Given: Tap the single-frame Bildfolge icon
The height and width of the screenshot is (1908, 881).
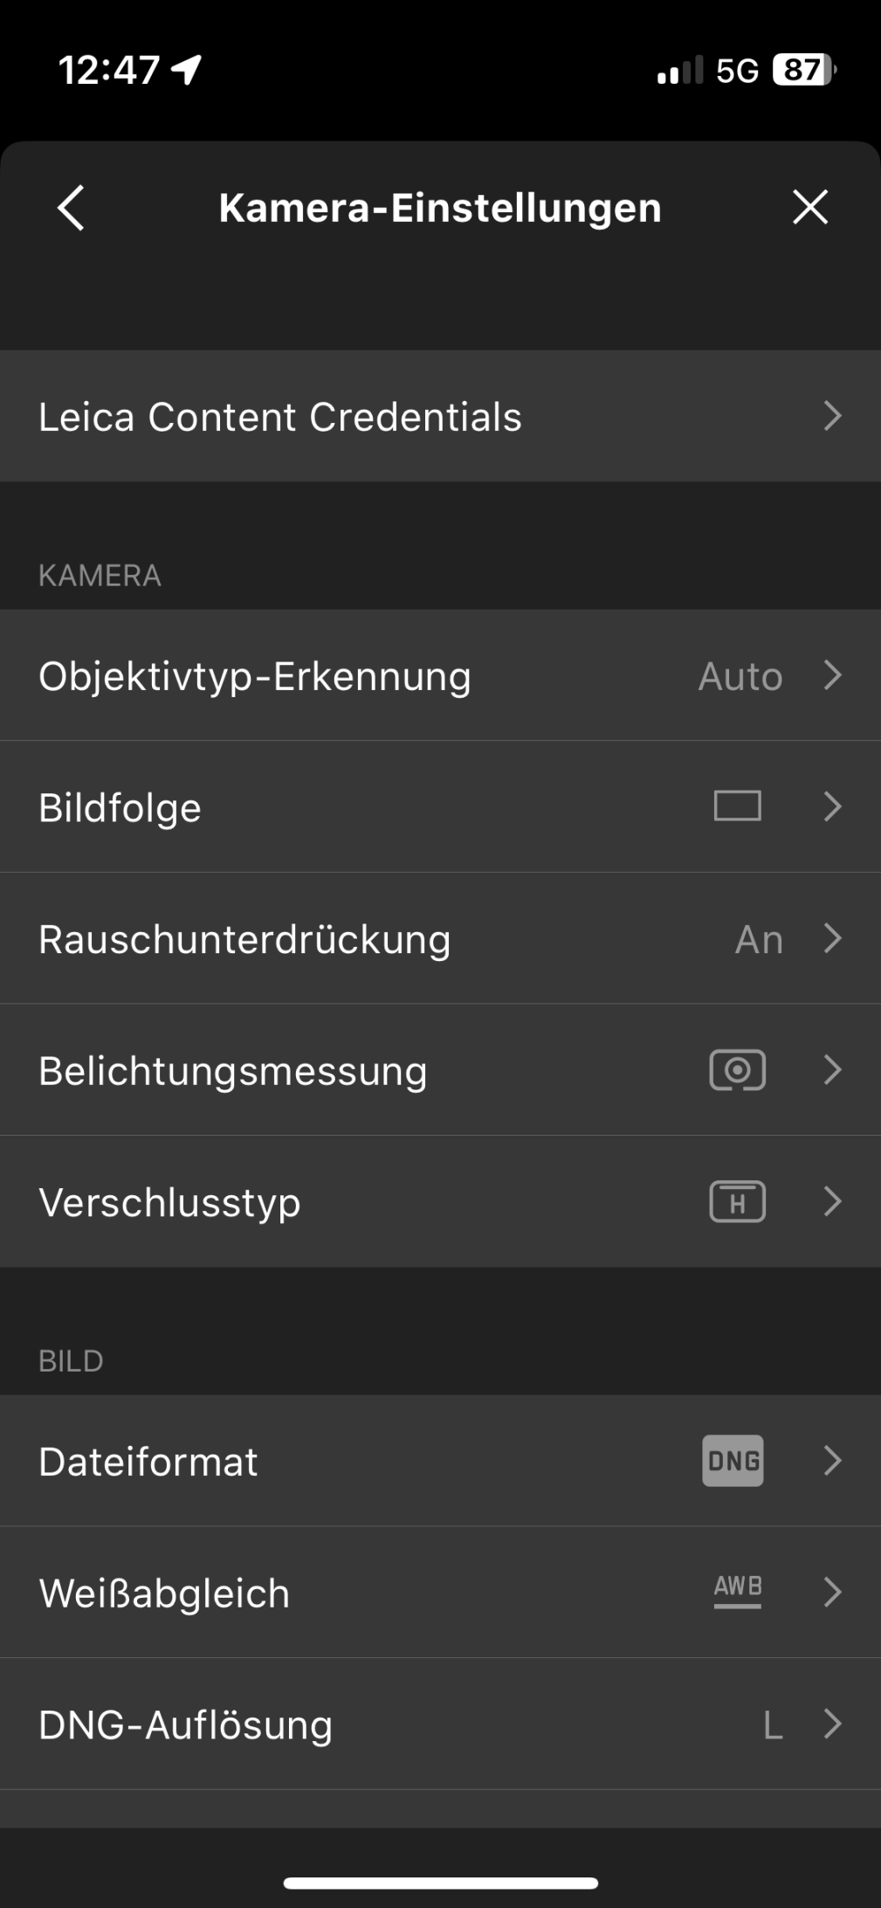Looking at the screenshot, I should 737,806.
